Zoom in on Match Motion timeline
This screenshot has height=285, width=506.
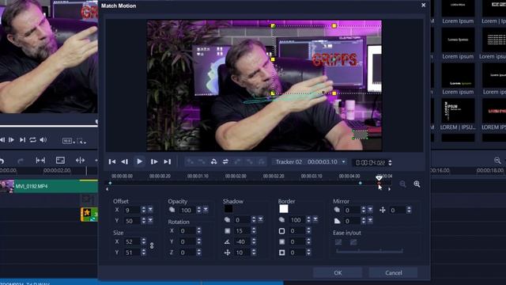(417, 184)
